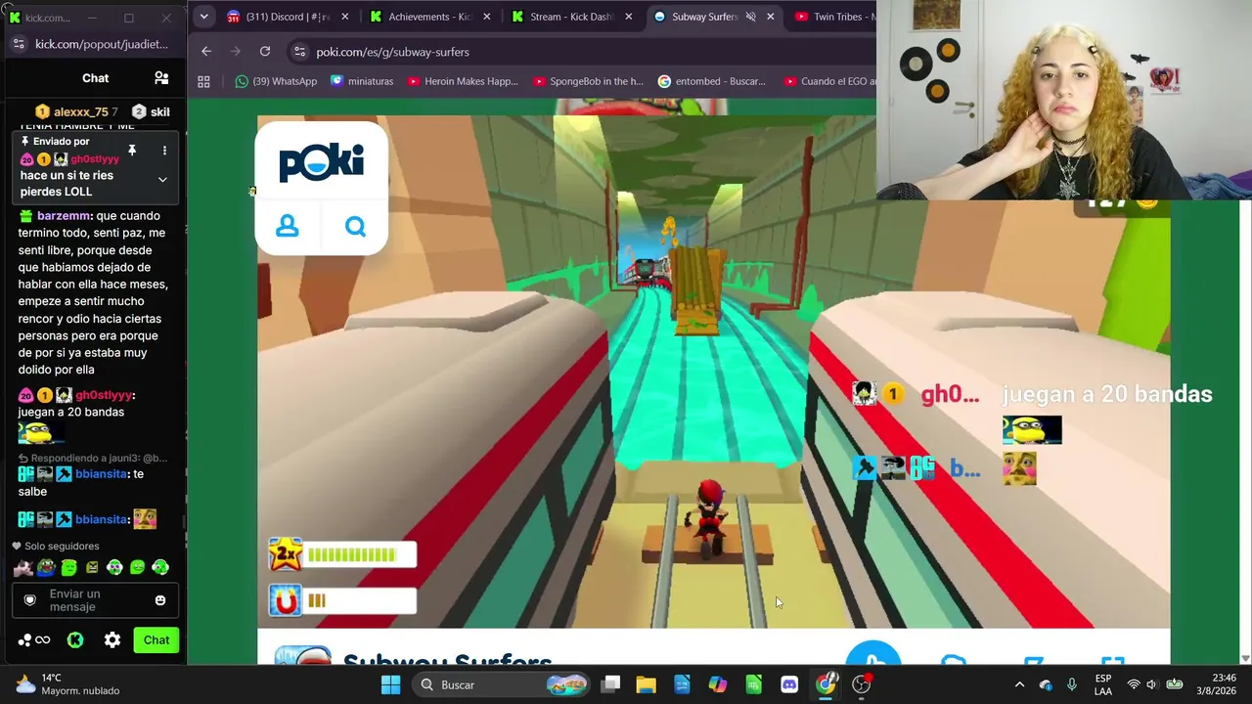
Task: Focus the 'Enviar un mensaje' input
Action: point(95,600)
